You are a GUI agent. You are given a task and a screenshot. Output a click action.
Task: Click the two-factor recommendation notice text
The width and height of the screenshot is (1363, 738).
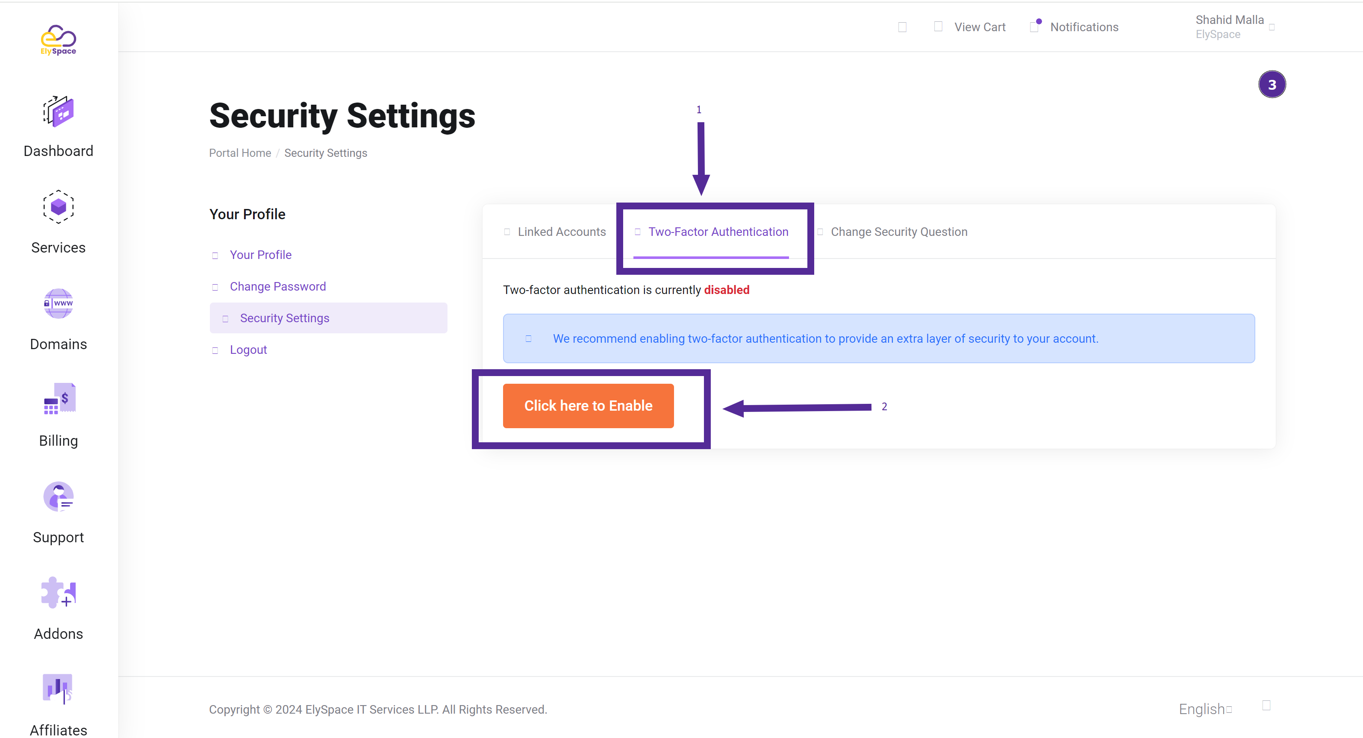[825, 338]
